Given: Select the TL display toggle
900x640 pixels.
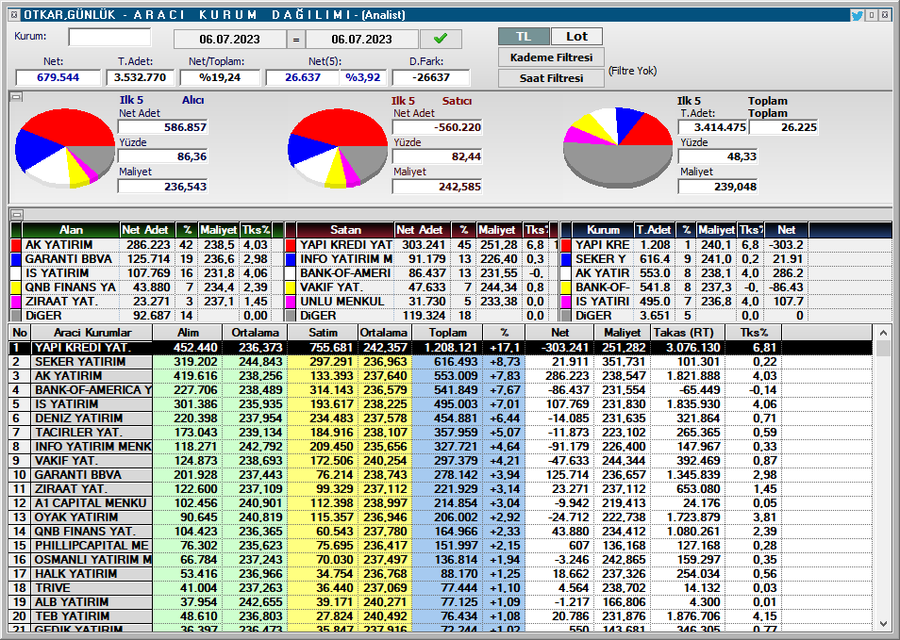Looking at the screenshot, I should pyautogui.click(x=524, y=36).
